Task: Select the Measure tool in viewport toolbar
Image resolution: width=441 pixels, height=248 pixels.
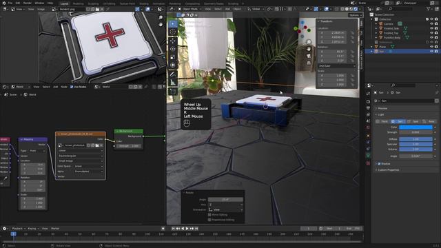Action: (173, 83)
